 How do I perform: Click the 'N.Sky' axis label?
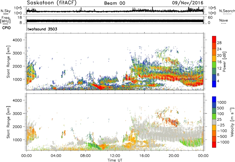pos(6,11)
